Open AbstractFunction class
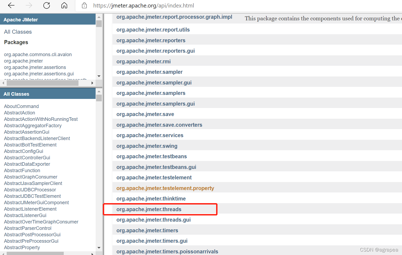Viewport: 402px width, 255px height. (22, 171)
